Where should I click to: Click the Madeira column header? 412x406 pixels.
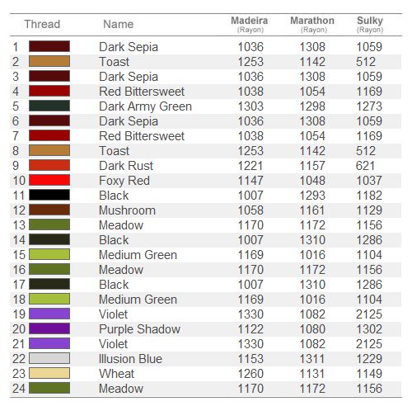click(x=250, y=24)
